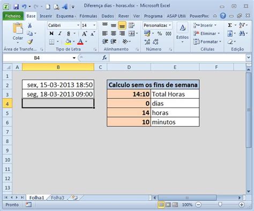Merge and center cells
The height and width of the screenshot is (211, 254).
click(132, 34)
